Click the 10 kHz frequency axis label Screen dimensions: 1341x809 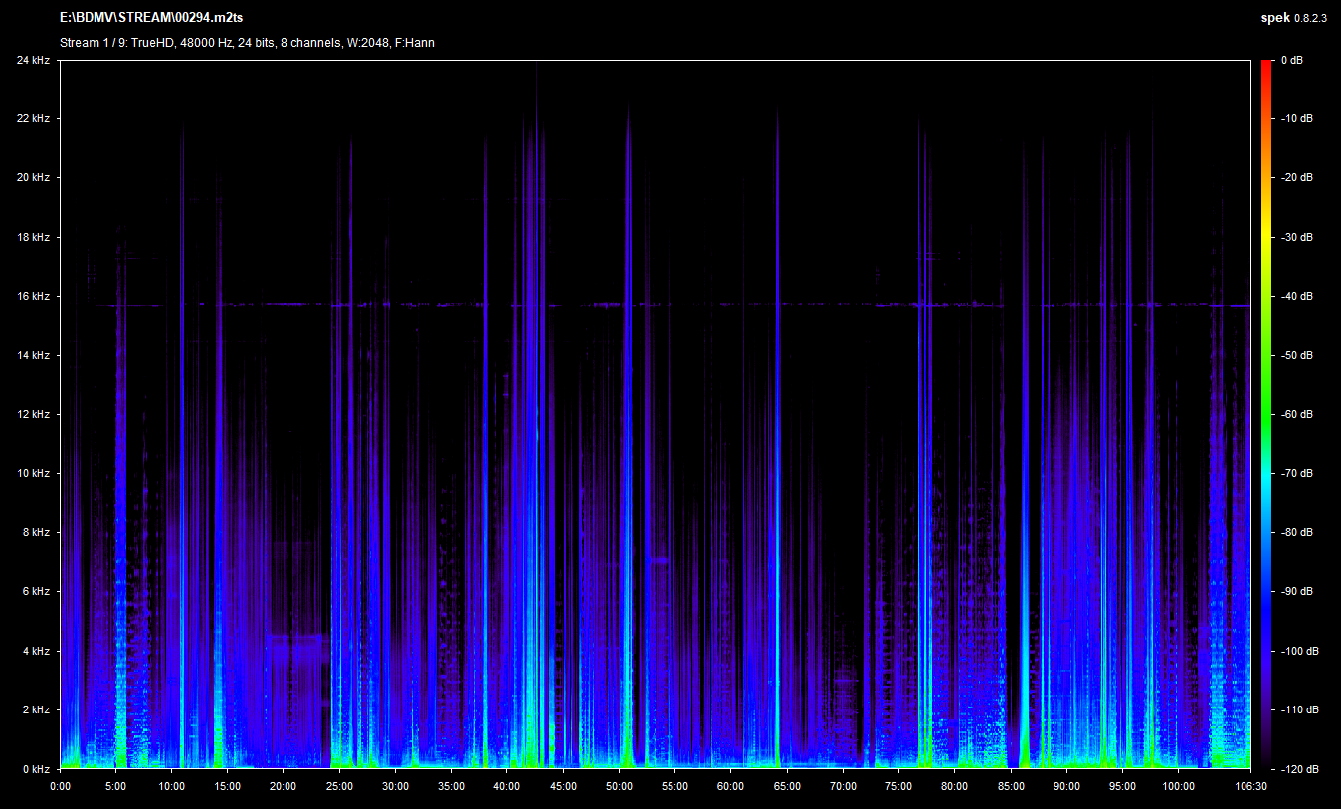tap(33, 474)
